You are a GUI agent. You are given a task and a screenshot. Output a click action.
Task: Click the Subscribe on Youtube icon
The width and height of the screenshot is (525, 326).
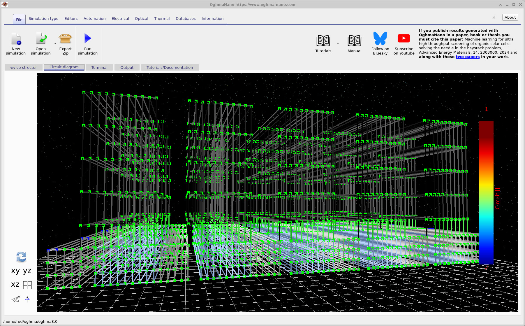404,38
